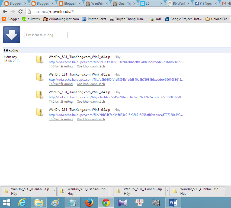The width and height of the screenshot is (231, 208).
Task: Click the third download shelf WanDrv item
Action: click(x=140, y=191)
